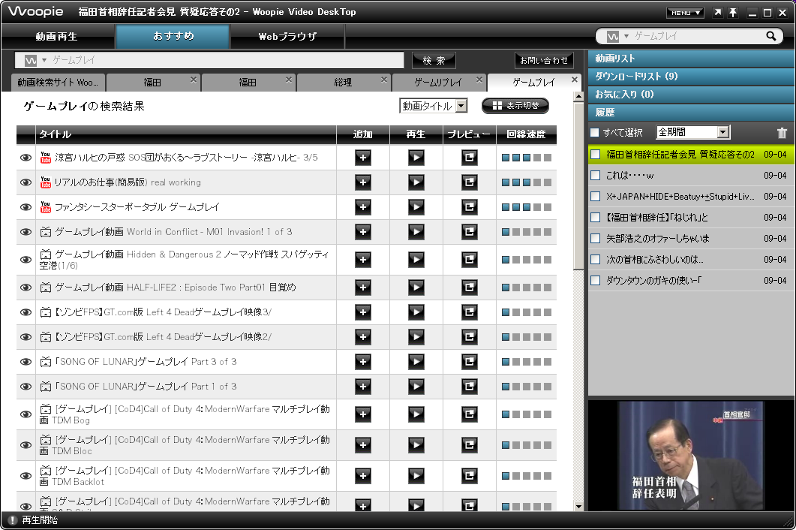Add Left 4 Deadゲームプレイ映像3 video
Image resolution: width=796 pixels, height=530 pixels.
pos(362,312)
